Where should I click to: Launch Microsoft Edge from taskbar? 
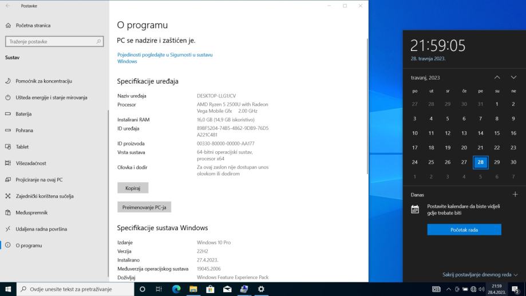click(176, 289)
